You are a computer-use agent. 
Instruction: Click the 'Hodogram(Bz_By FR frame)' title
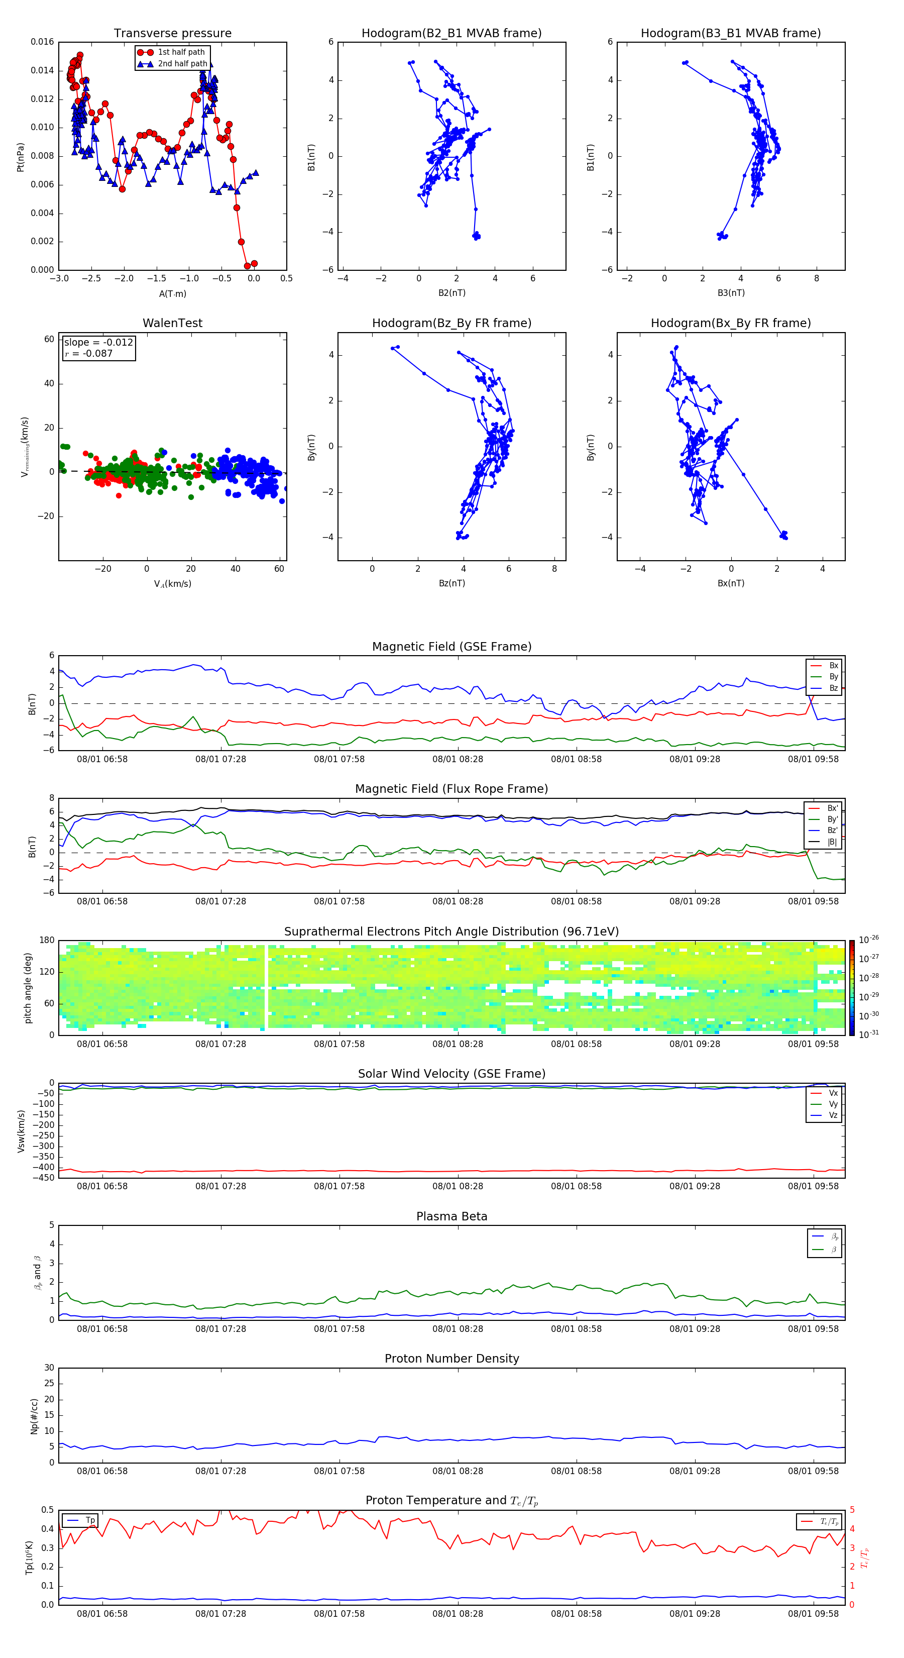coord(451,323)
